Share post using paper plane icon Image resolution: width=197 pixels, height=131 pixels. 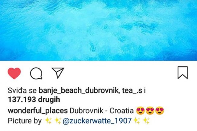[x=58, y=73]
